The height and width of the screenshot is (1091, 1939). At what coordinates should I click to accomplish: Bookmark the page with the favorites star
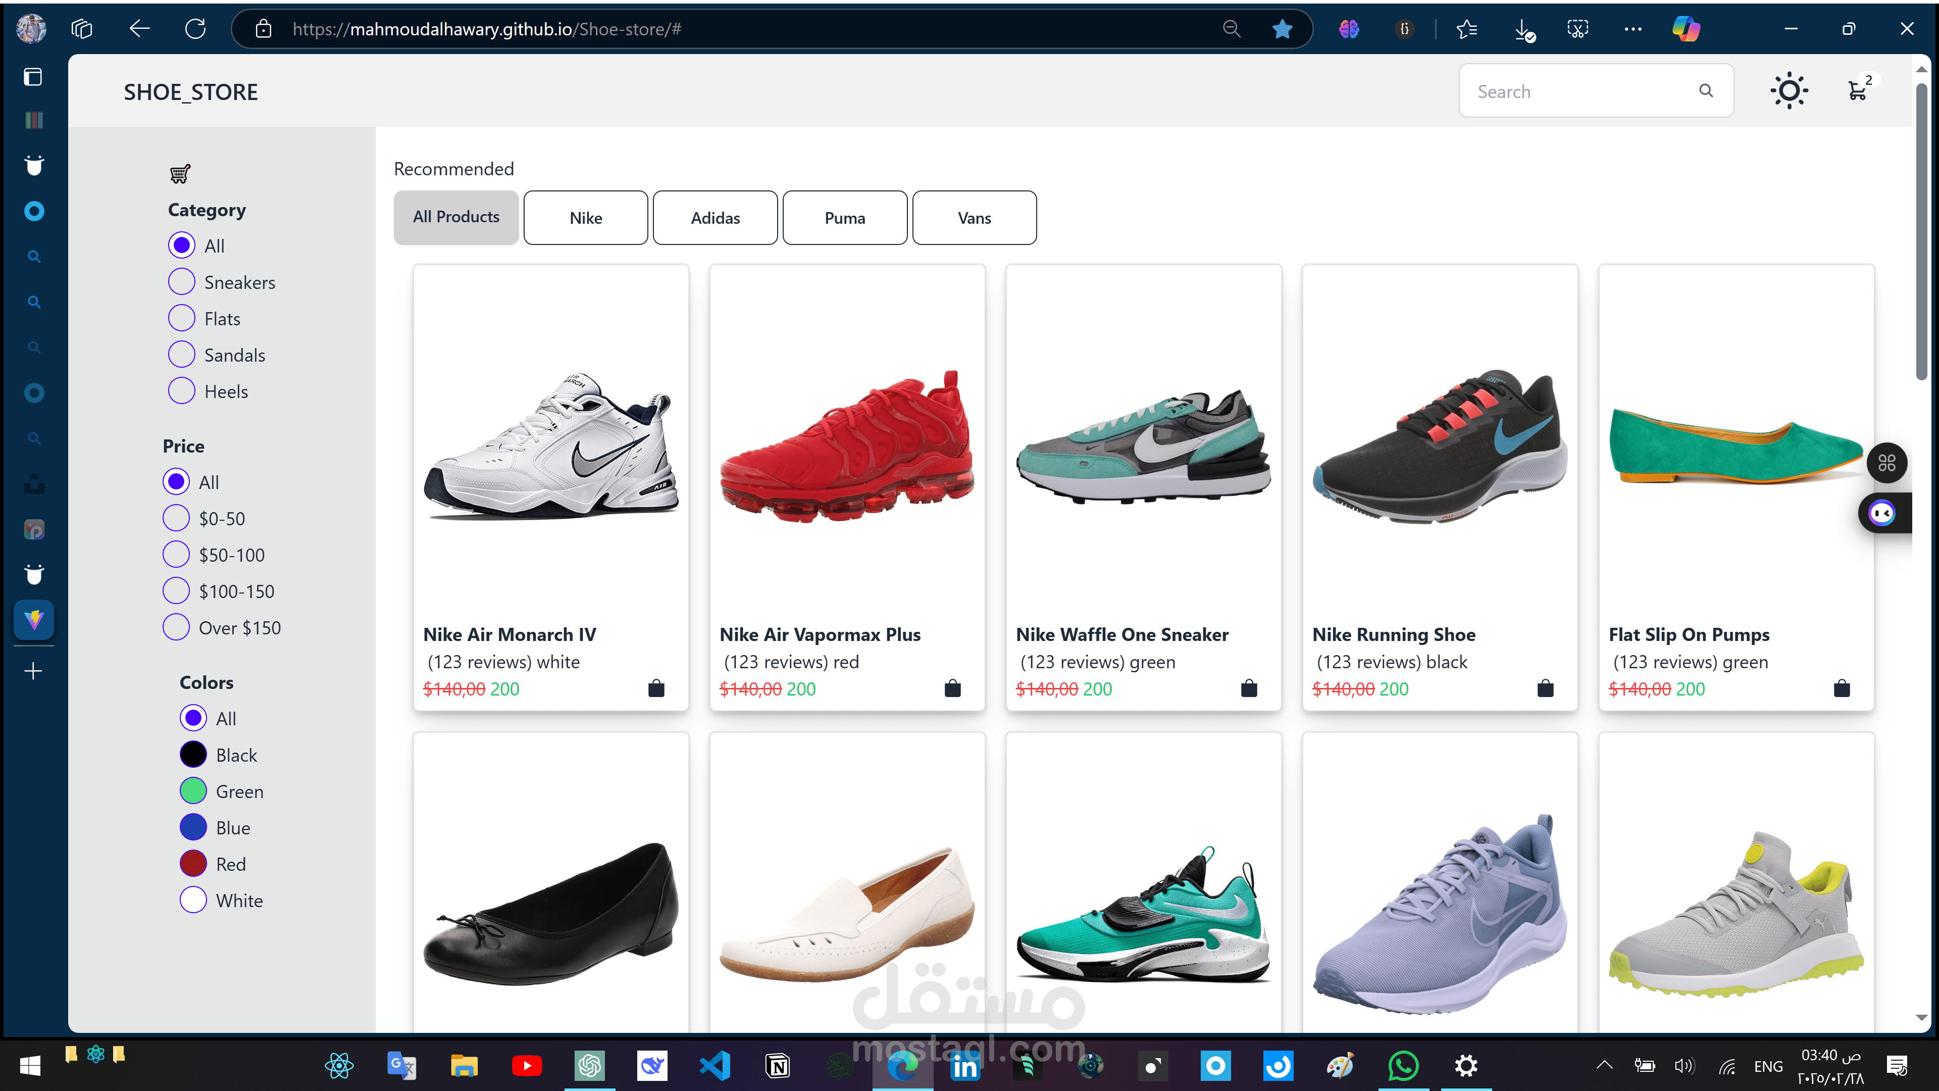[1282, 29]
